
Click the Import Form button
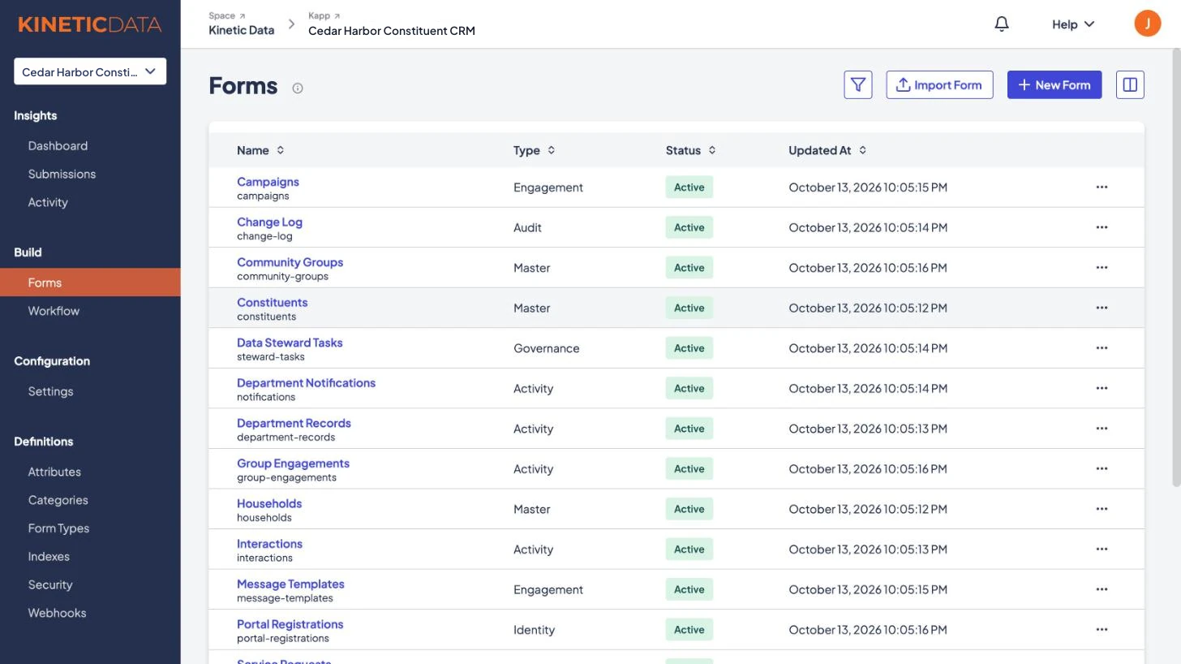(939, 85)
